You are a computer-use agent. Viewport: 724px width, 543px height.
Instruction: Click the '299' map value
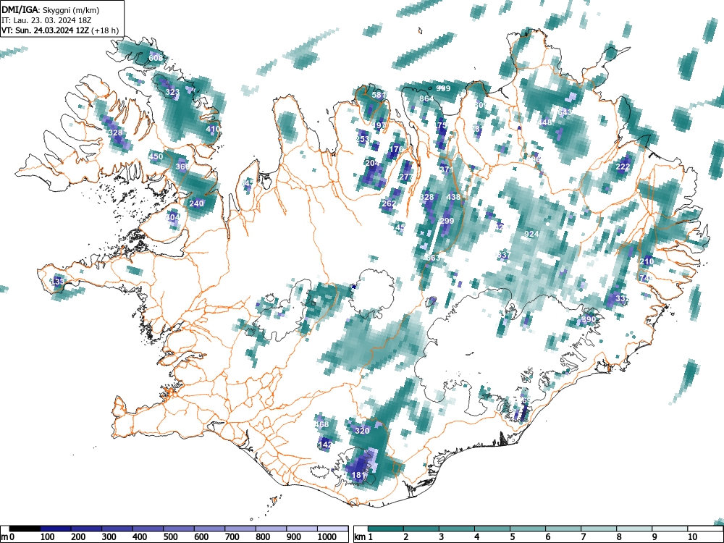(x=447, y=221)
